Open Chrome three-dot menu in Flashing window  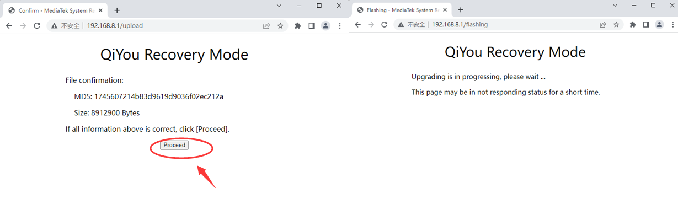(674, 24)
